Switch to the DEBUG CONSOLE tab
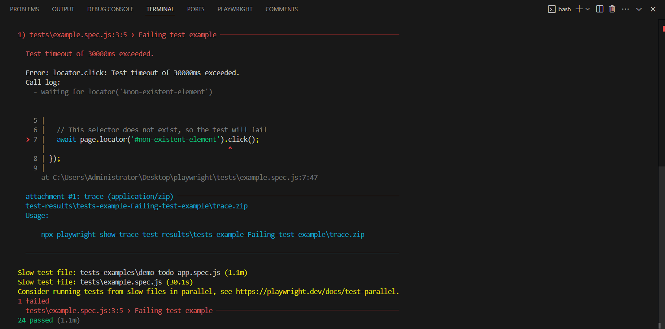 click(x=110, y=9)
